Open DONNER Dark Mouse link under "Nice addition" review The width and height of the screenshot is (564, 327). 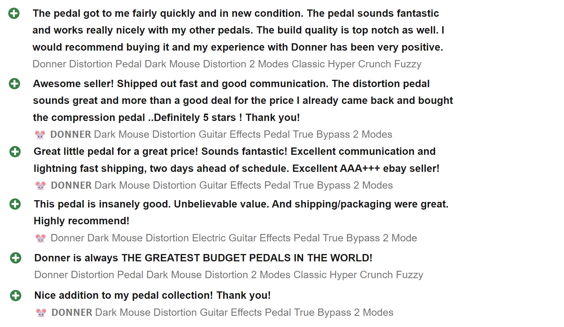(222, 313)
